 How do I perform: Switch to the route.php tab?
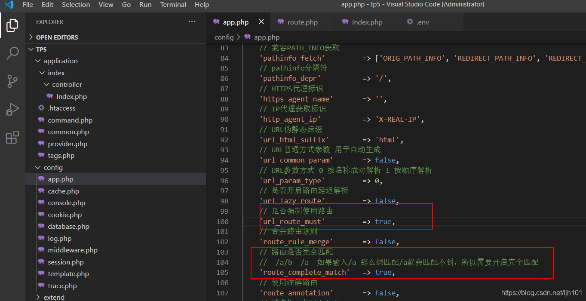[x=303, y=22]
